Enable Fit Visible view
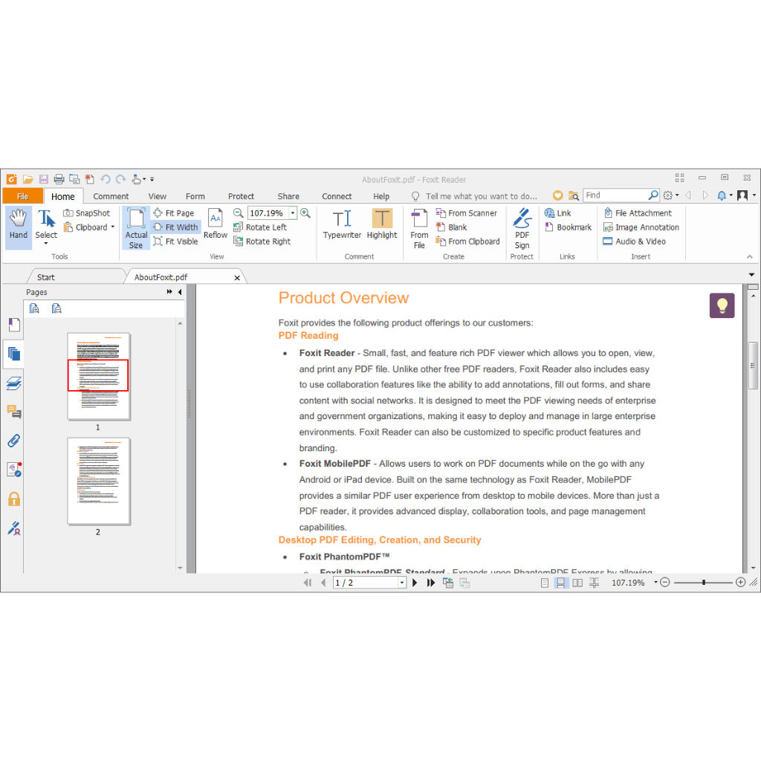The height and width of the screenshot is (761, 761). [175, 242]
